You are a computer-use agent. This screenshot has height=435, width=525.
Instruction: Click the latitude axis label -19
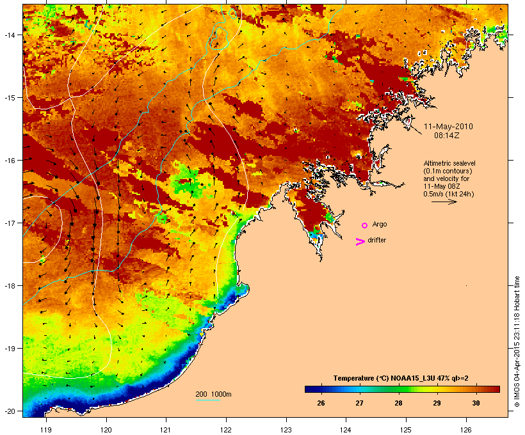9,349
